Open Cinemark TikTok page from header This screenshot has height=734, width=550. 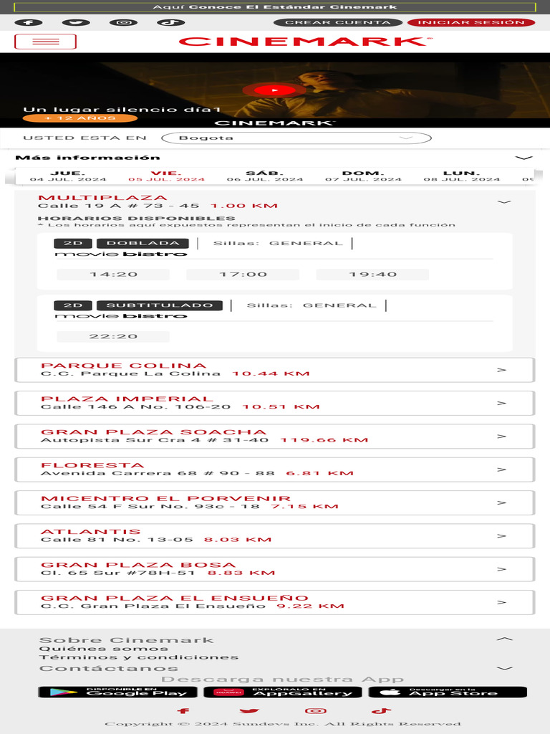tap(170, 22)
